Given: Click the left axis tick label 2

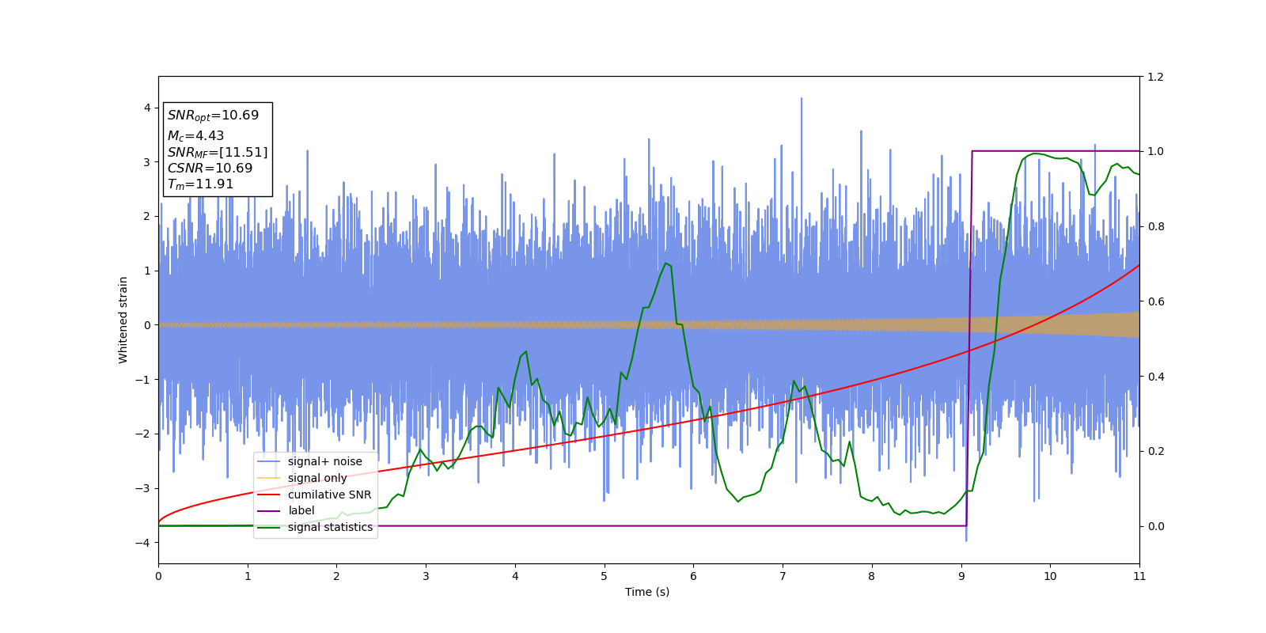Looking at the screenshot, I should [147, 216].
